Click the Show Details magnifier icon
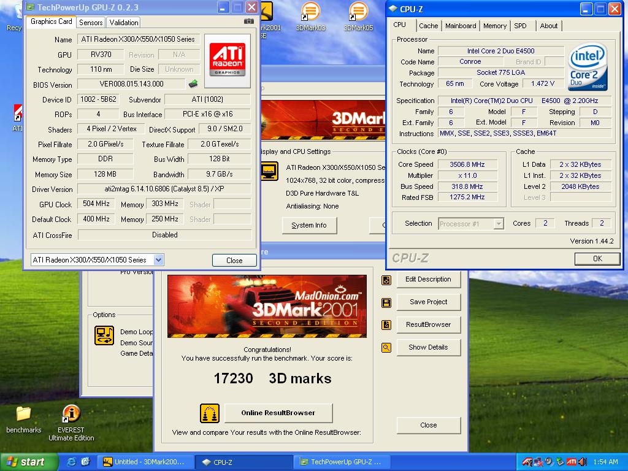The height and width of the screenshot is (471, 628). point(386,348)
